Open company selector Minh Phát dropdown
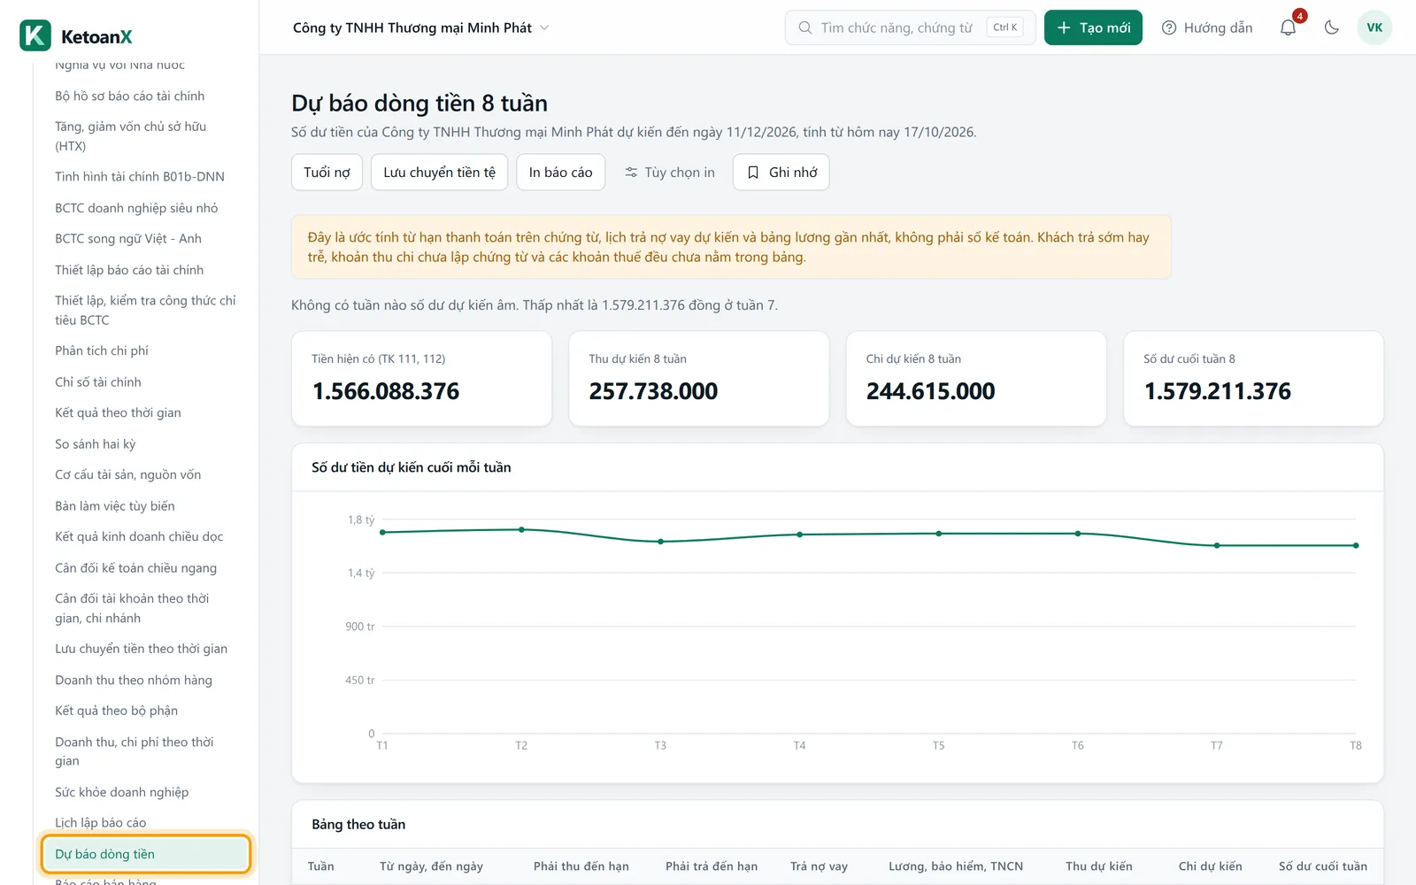The height and width of the screenshot is (885, 1416). pyautogui.click(x=421, y=27)
